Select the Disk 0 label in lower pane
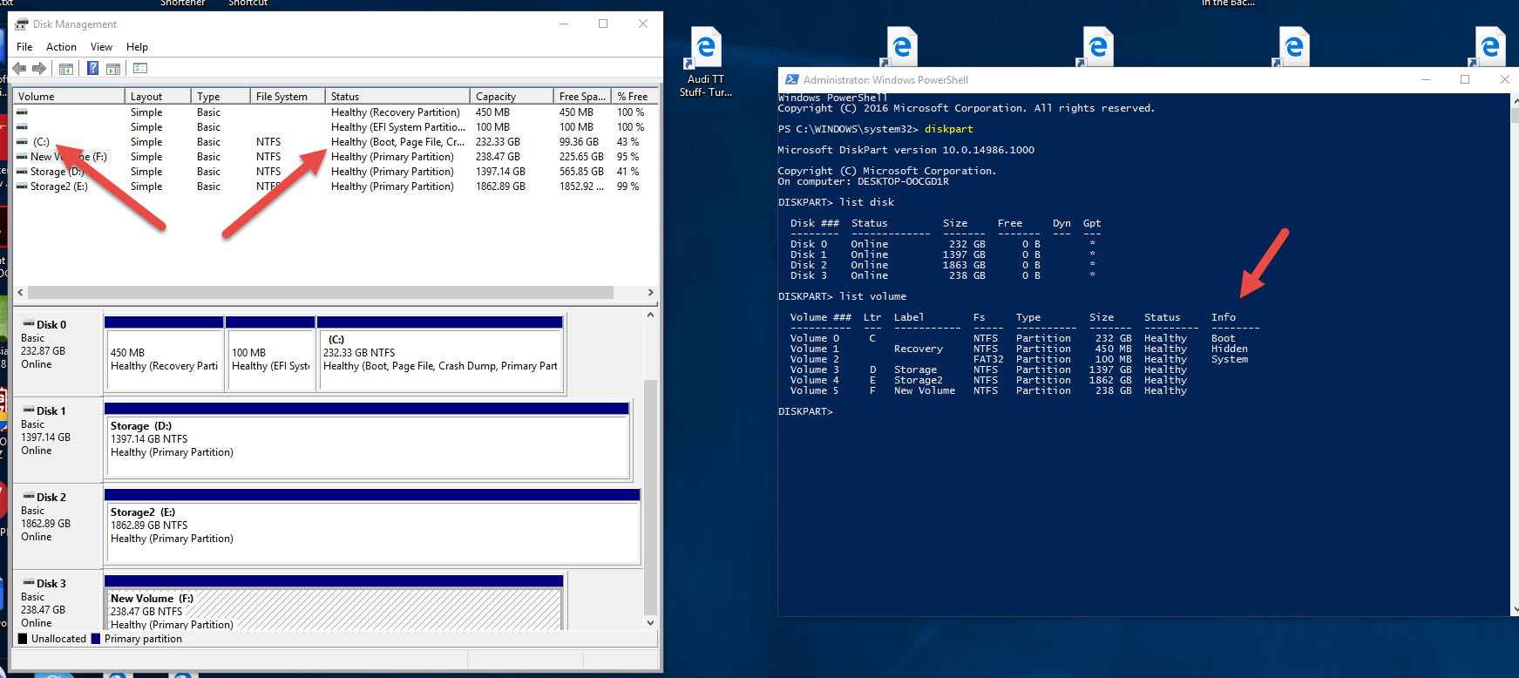The height and width of the screenshot is (678, 1519). click(51, 325)
